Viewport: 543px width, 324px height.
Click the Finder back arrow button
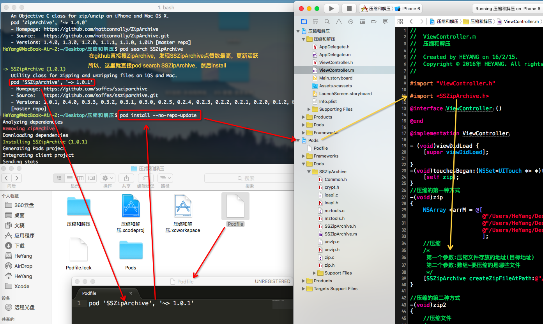click(7, 178)
